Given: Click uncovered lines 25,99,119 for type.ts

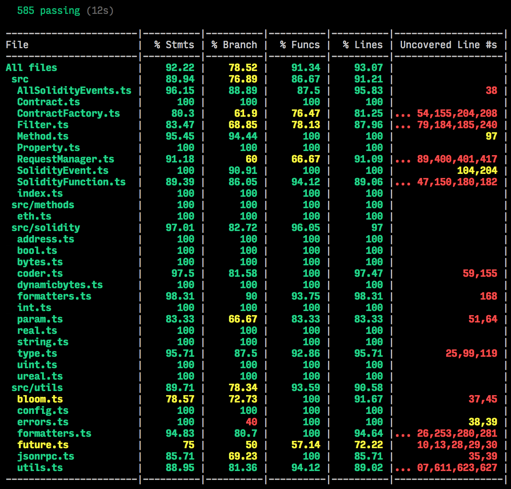Looking at the screenshot, I should [x=471, y=353].
